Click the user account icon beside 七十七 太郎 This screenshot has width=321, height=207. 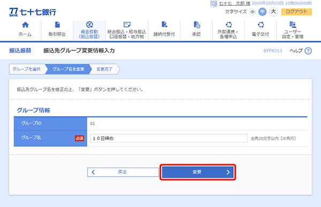point(213,4)
